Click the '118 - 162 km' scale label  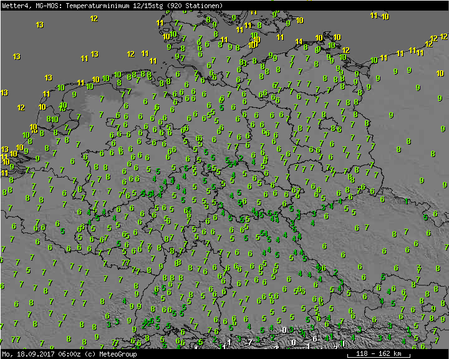click(379, 353)
